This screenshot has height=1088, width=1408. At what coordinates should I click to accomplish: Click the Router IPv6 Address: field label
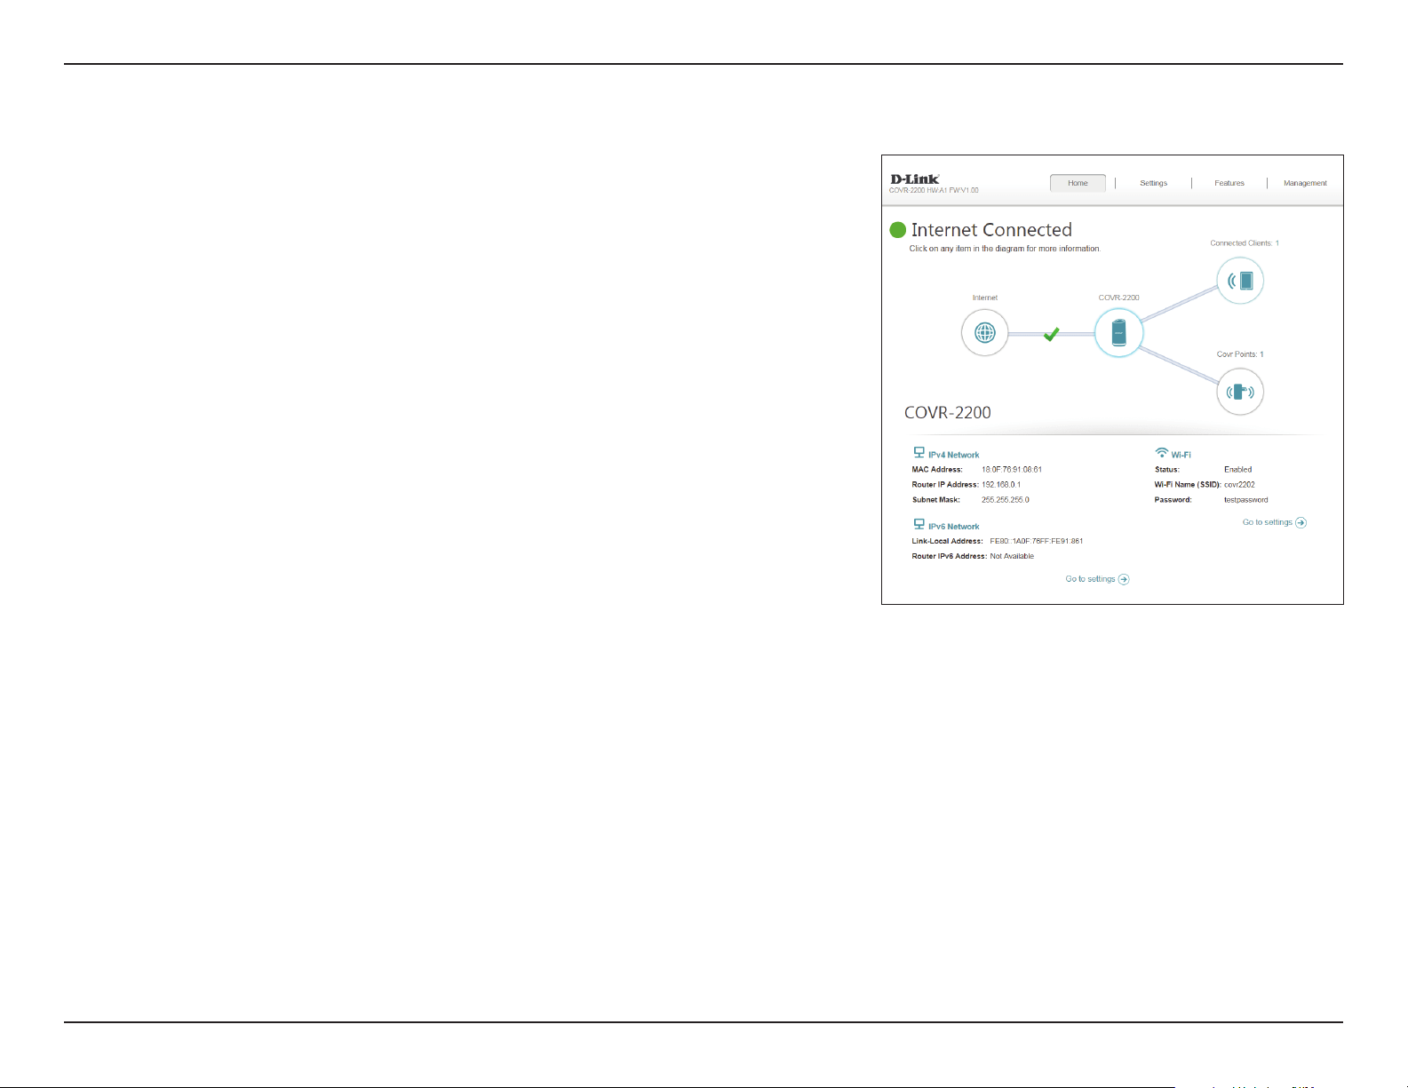click(x=950, y=556)
